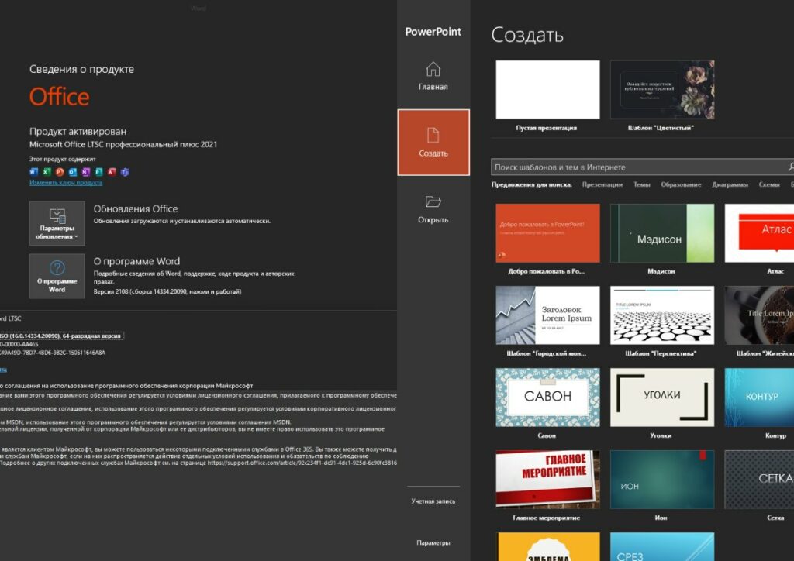The image size is (794, 561).
Task: Click the Teams app icon
Action: tap(125, 172)
